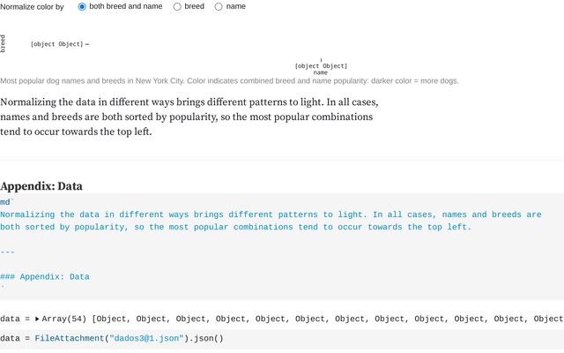
Task: Click "FileAttachment" in the data code cell
Action: [69, 338]
